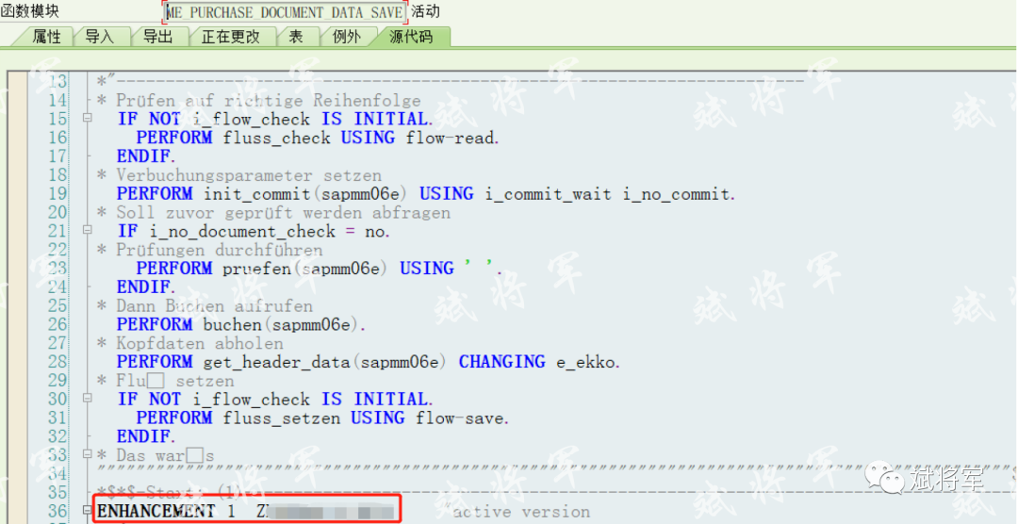Screen dimensions: 1018x524
Task: Click 'PERFORM buchen(sapmm06e)' line
Action: click(241, 324)
